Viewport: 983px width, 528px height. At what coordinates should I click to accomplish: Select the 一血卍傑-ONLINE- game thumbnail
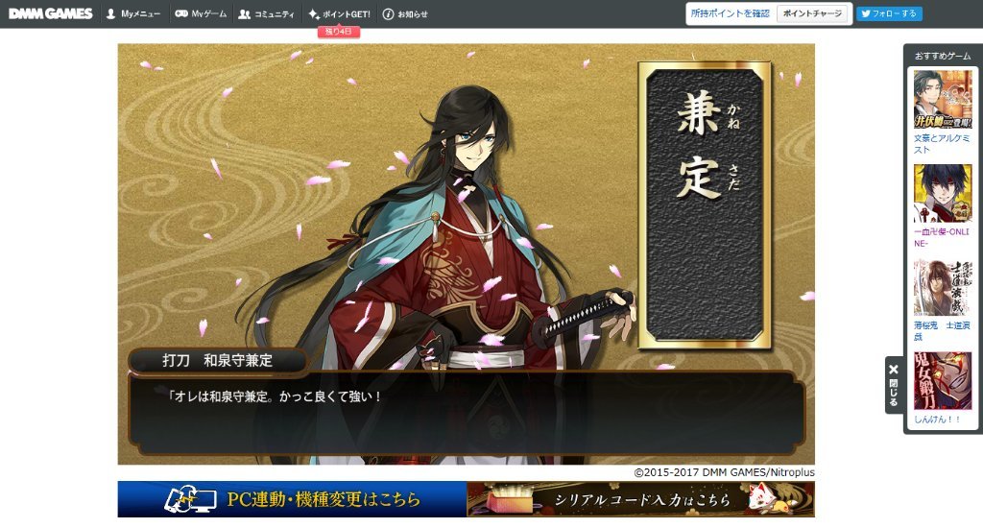(943, 193)
